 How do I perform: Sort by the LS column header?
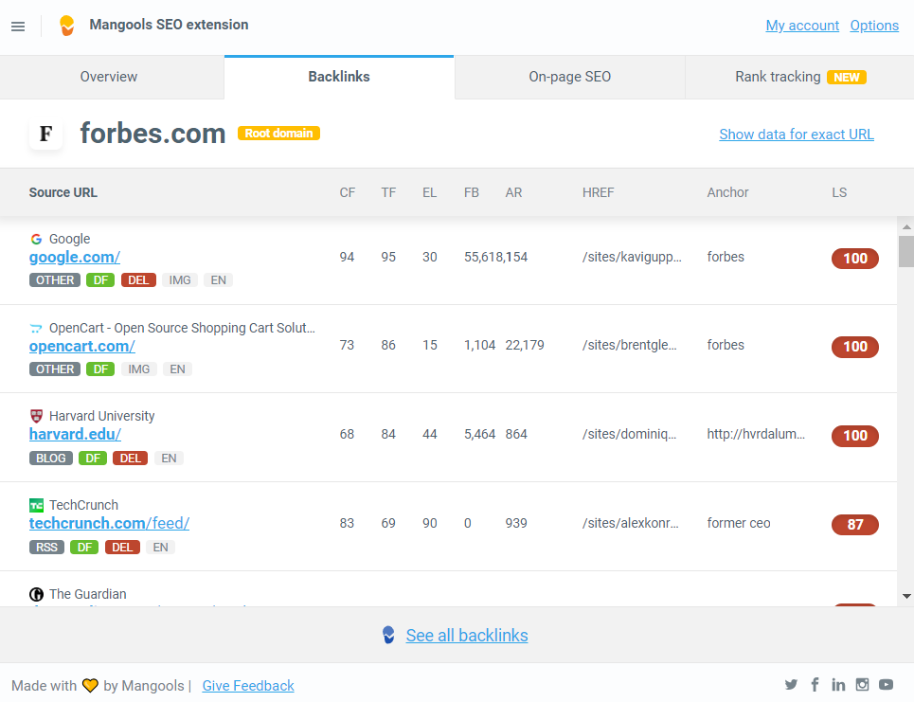(839, 192)
